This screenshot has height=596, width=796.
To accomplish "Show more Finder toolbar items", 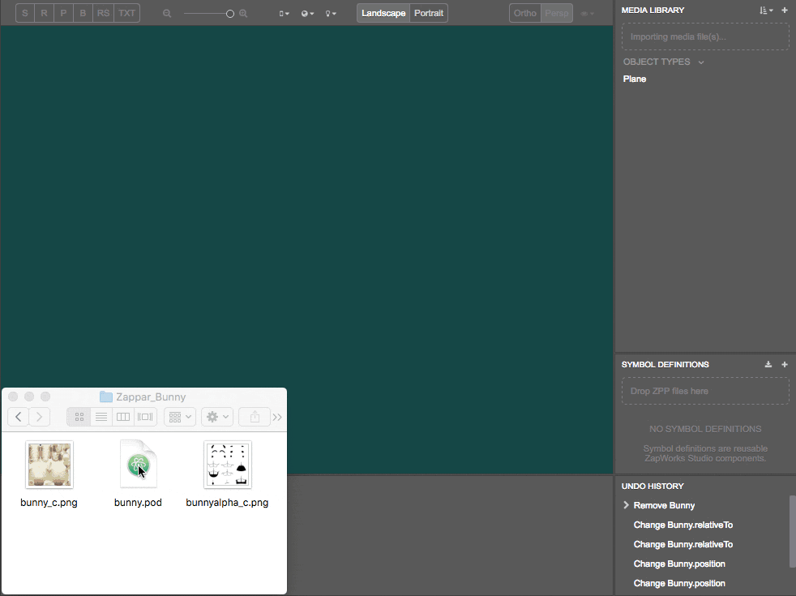I will point(277,417).
